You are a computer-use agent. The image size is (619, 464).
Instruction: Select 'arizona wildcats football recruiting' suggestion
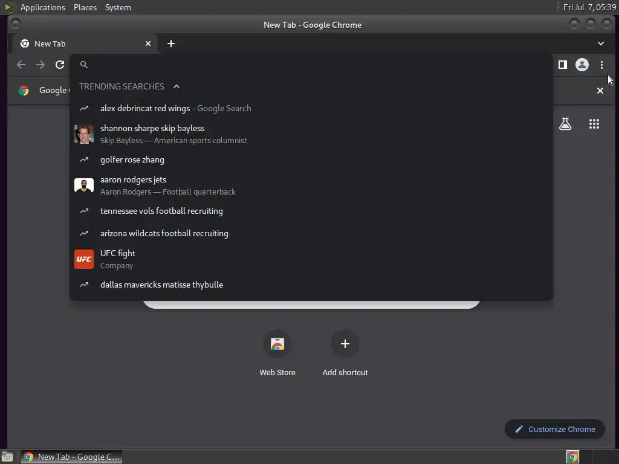(311, 233)
